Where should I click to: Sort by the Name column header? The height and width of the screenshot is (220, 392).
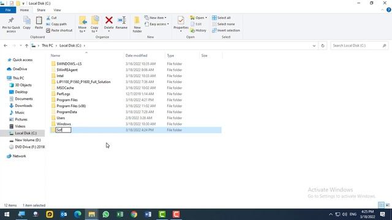(x=86, y=56)
